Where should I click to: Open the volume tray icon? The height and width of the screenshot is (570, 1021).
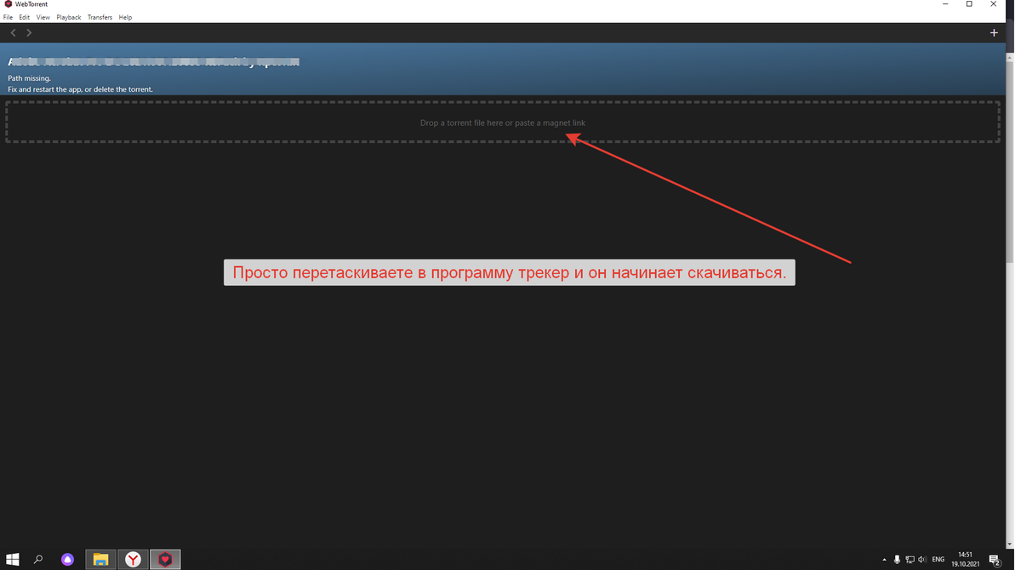pos(922,559)
